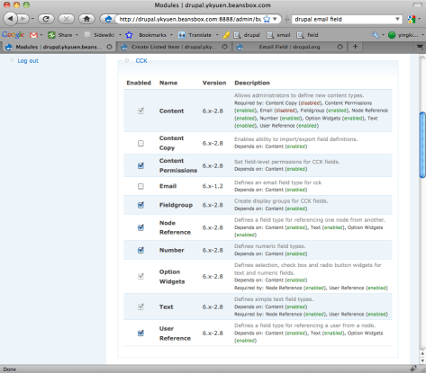Switch to the Email Field drupal.org tab
This screenshot has width=426, height=373.
(289, 47)
